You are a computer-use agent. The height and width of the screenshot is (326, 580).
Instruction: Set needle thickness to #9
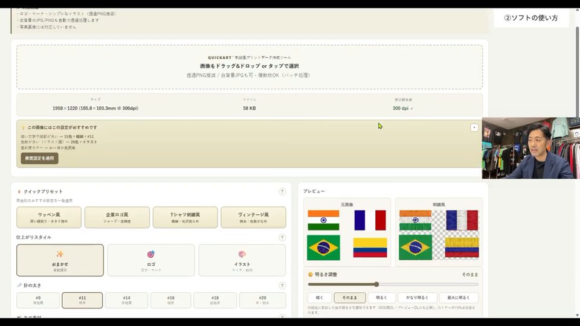pyautogui.click(x=38, y=300)
